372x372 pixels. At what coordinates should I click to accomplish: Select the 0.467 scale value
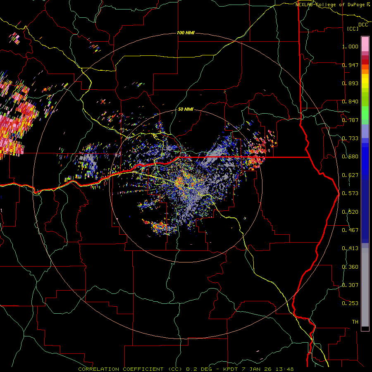(x=350, y=230)
